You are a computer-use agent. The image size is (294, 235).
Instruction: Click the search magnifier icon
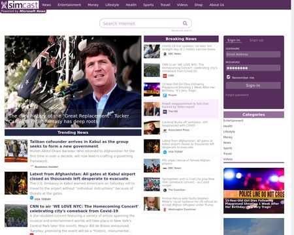pos(185,23)
